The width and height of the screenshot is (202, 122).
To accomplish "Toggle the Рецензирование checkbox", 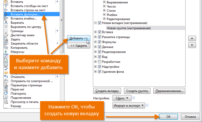I will (99, 52).
